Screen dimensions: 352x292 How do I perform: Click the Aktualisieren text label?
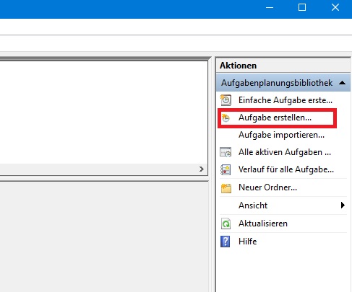(x=263, y=224)
